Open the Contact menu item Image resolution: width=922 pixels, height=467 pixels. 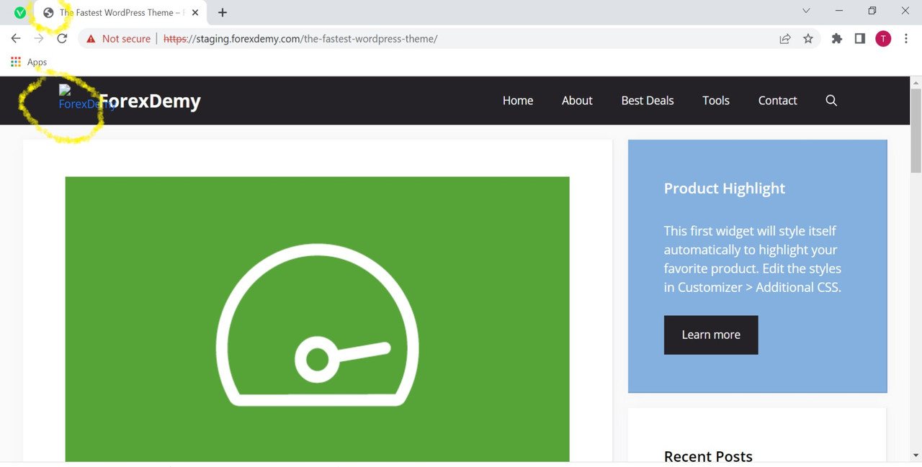[x=777, y=101]
